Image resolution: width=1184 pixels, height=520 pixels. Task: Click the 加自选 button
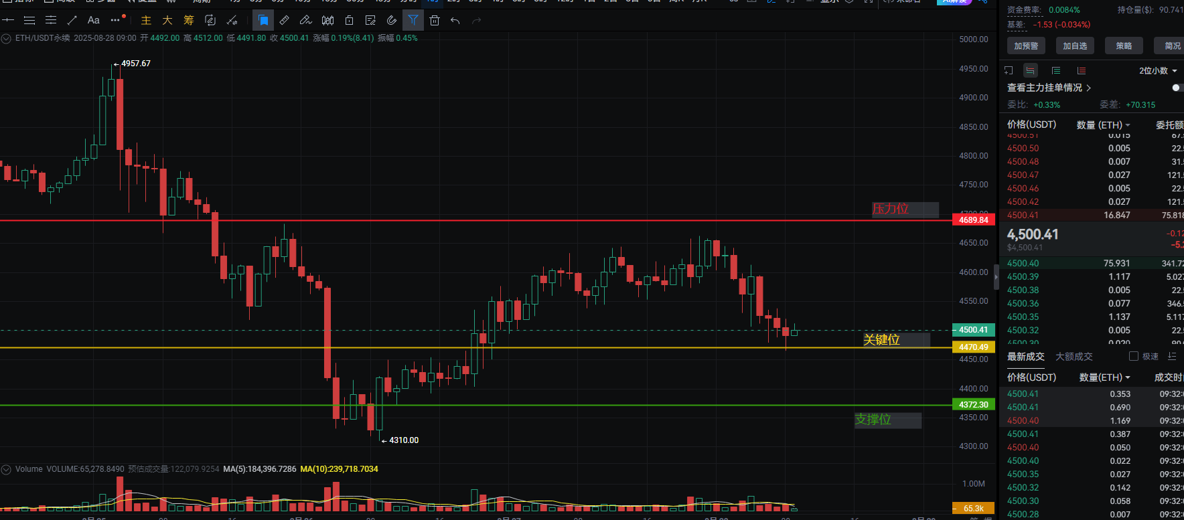pyautogui.click(x=1075, y=46)
